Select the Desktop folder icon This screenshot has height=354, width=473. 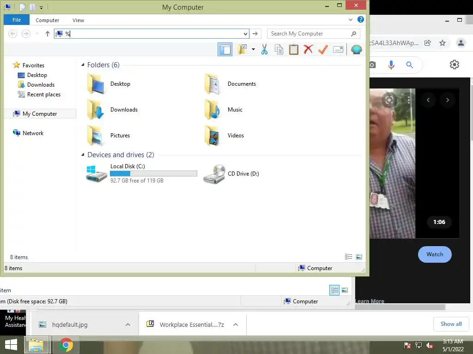[96, 84]
